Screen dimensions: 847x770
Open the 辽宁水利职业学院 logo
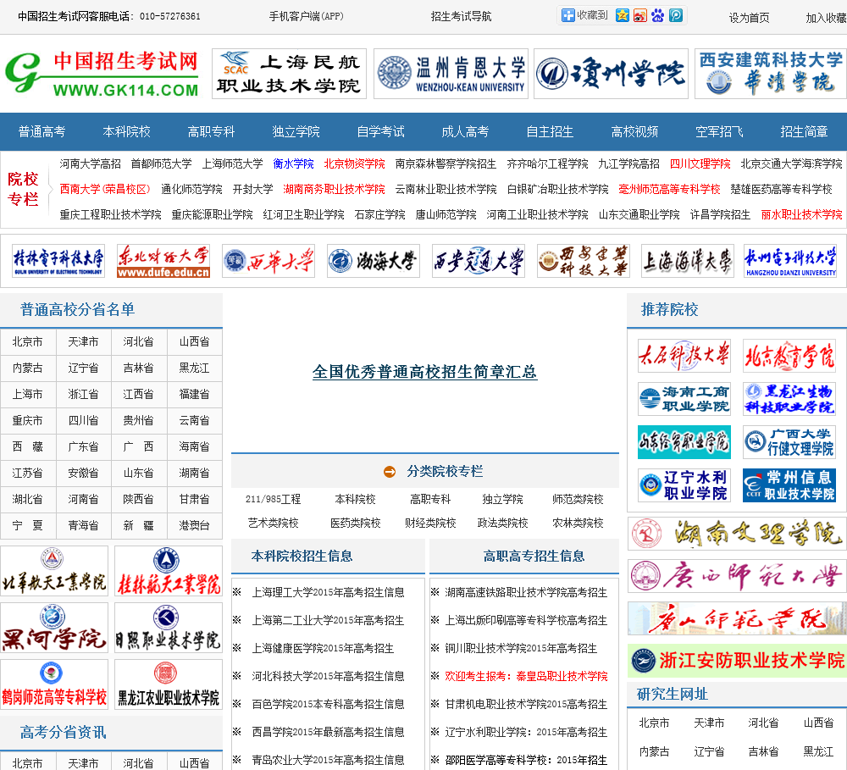(x=684, y=485)
